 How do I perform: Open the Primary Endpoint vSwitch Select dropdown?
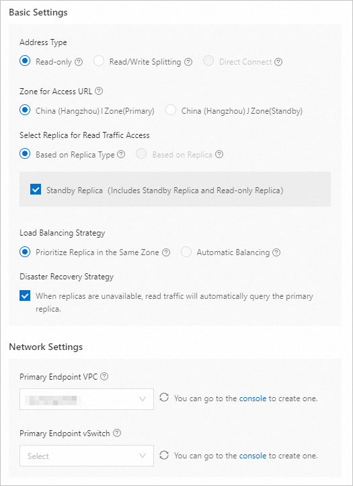(87, 456)
